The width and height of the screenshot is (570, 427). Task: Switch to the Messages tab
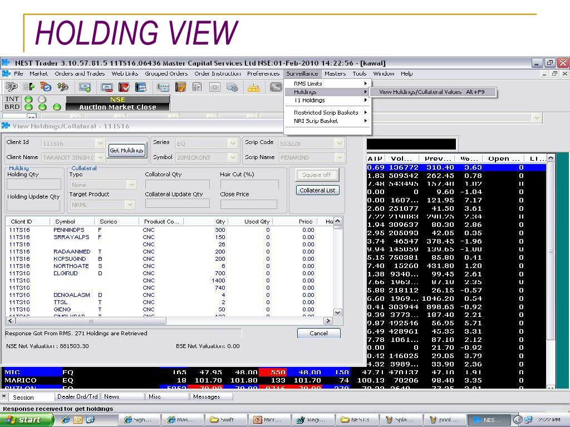pyautogui.click(x=211, y=397)
